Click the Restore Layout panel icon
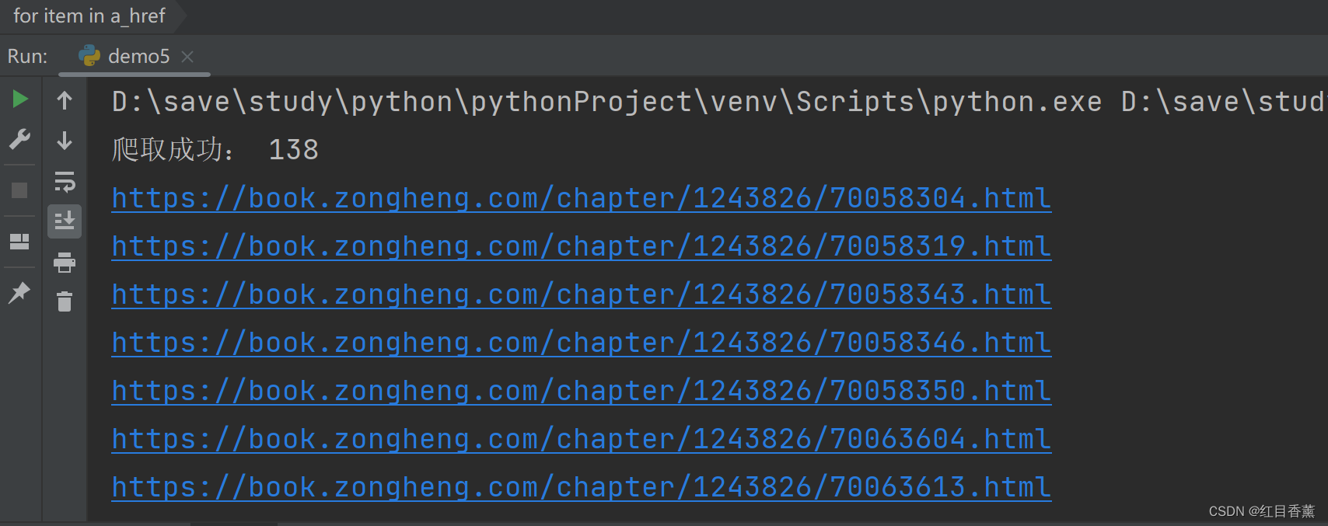 (x=19, y=242)
